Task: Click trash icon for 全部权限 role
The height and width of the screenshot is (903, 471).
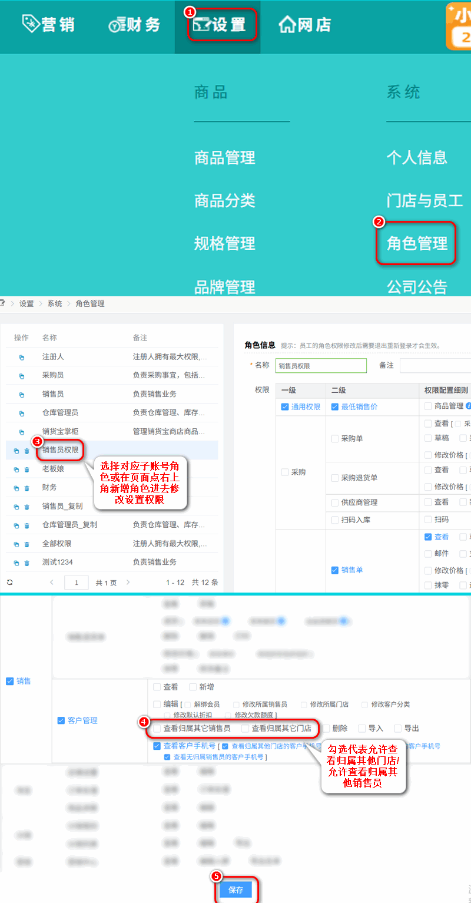Action: tap(26, 545)
